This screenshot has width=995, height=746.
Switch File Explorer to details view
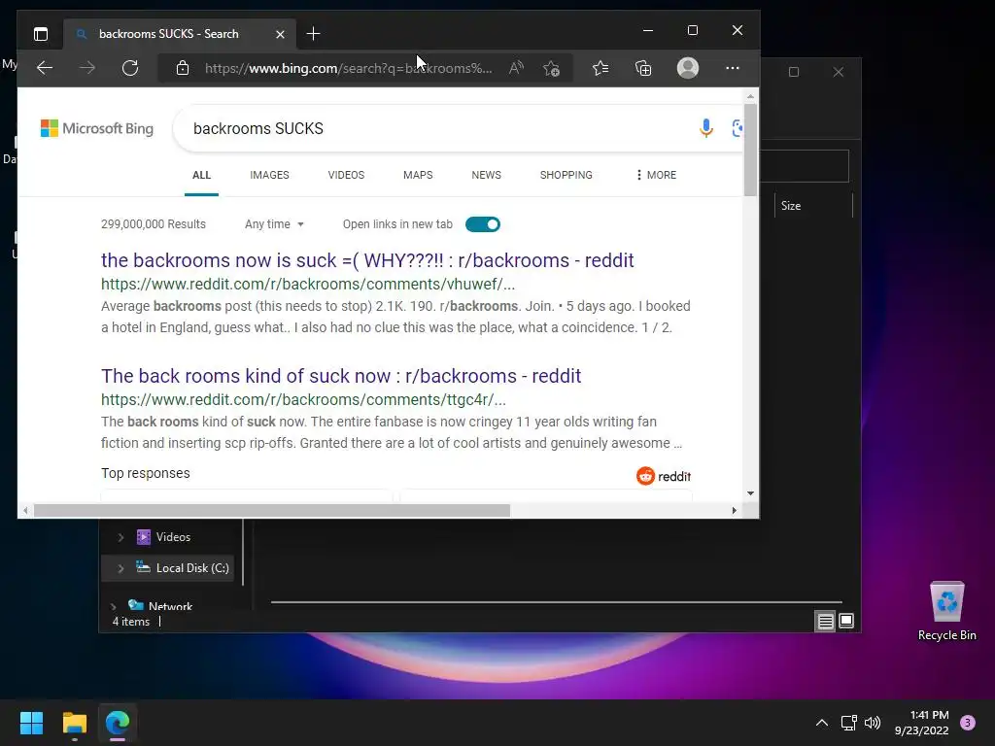825,621
